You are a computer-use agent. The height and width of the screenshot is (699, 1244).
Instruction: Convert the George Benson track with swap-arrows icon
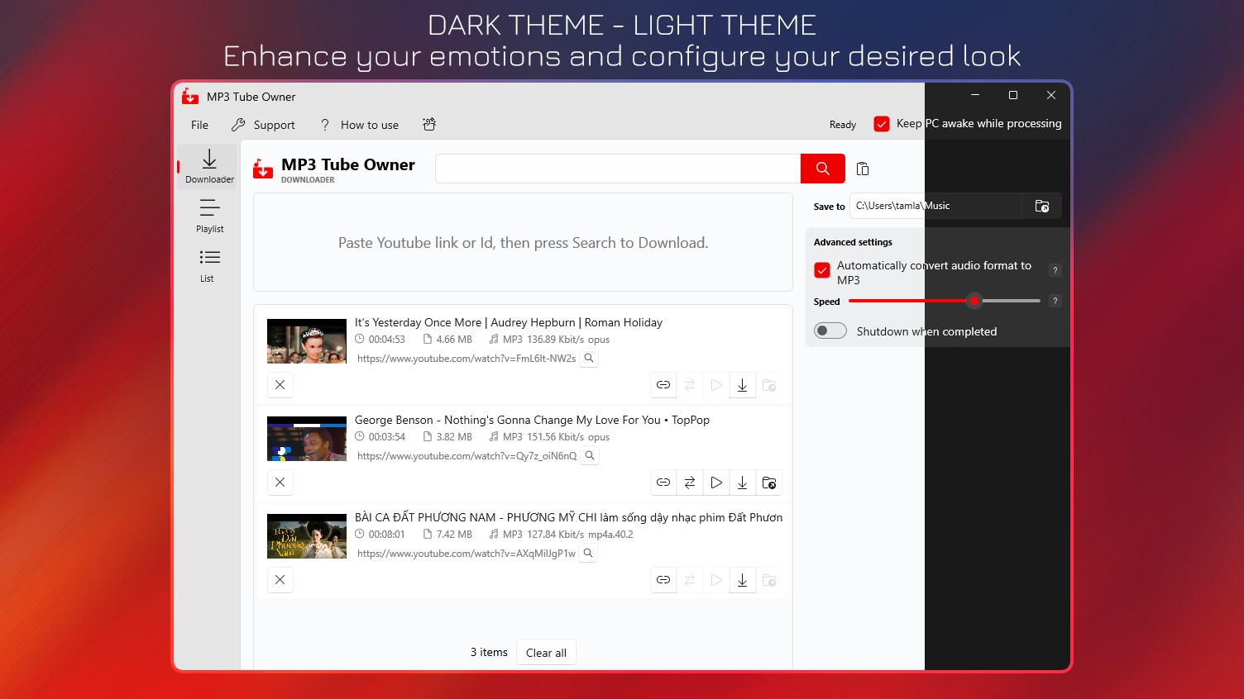pyautogui.click(x=689, y=483)
